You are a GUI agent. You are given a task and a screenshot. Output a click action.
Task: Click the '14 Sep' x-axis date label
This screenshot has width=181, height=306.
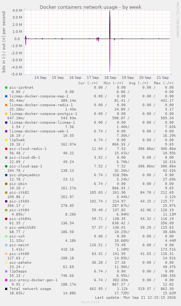pos(40,78)
